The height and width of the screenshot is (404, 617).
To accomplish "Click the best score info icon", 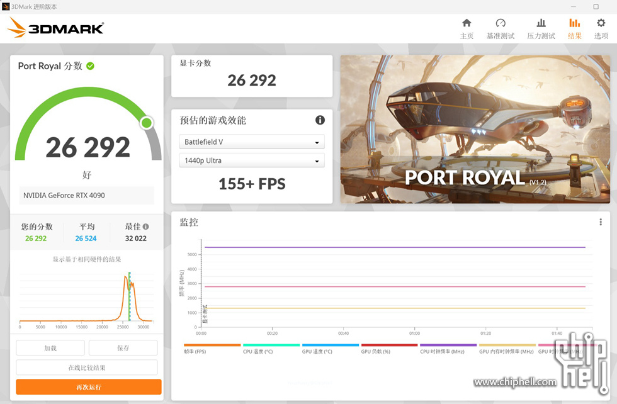I will point(146,227).
